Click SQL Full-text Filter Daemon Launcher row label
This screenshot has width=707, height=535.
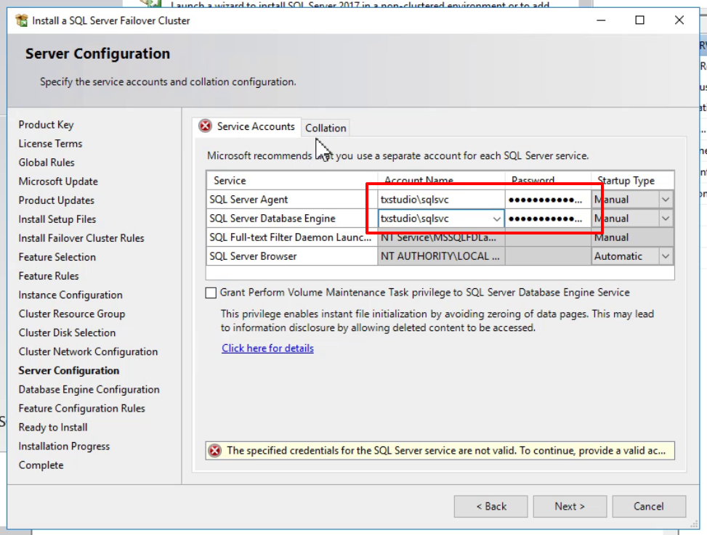click(291, 237)
